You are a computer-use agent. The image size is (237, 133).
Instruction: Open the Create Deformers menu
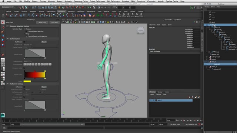coord(97,1)
